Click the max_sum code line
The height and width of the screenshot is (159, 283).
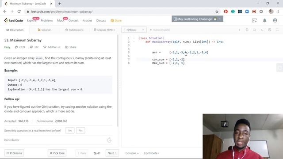point(168,63)
